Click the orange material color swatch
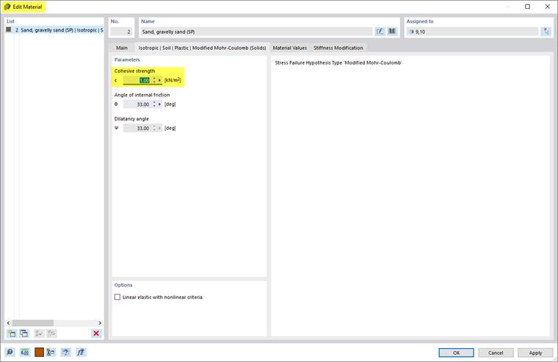 (39, 352)
